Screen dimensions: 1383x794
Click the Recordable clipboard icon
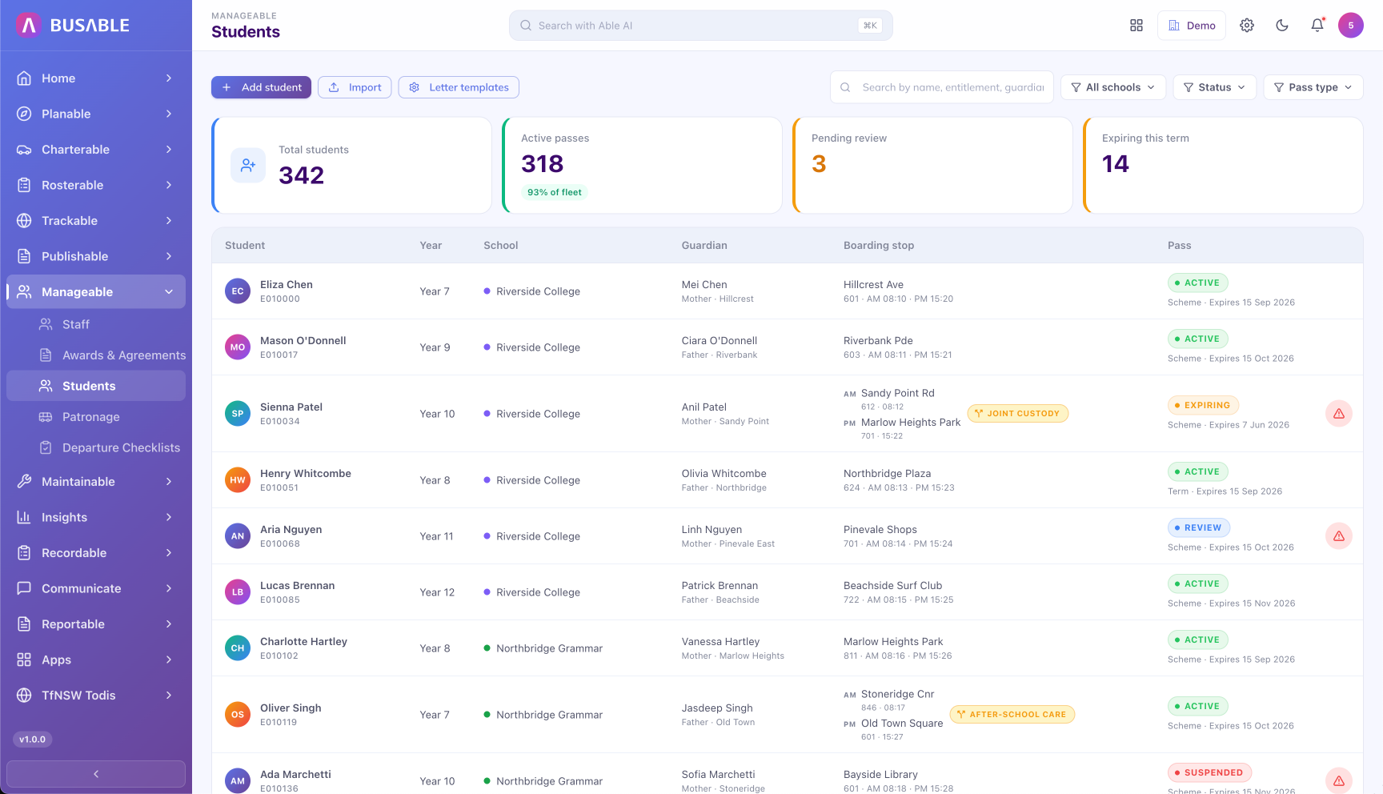(24, 553)
